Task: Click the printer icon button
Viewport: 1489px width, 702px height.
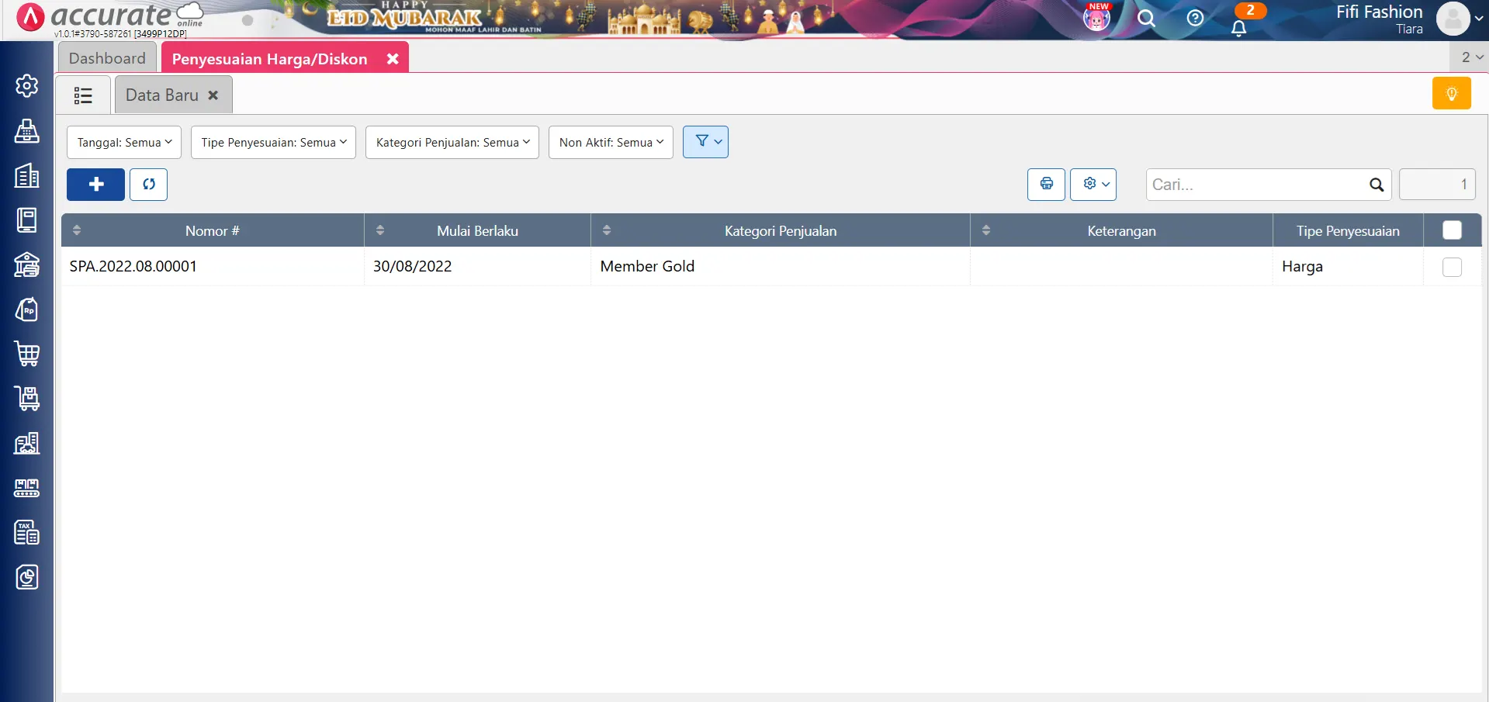Action: click(1046, 185)
